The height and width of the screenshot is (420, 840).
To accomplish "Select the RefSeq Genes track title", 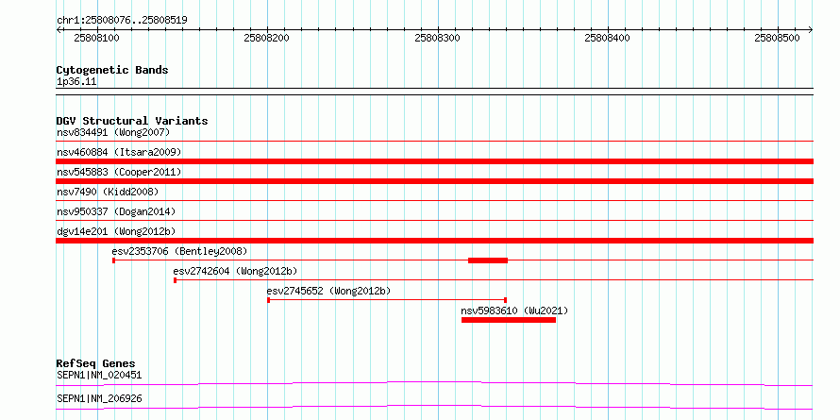I will tap(95, 364).
